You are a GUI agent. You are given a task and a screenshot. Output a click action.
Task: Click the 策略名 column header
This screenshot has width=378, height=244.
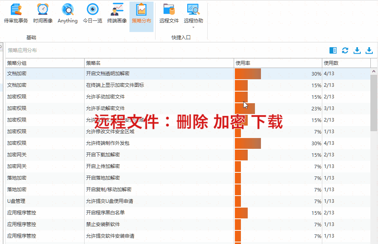click(159, 63)
